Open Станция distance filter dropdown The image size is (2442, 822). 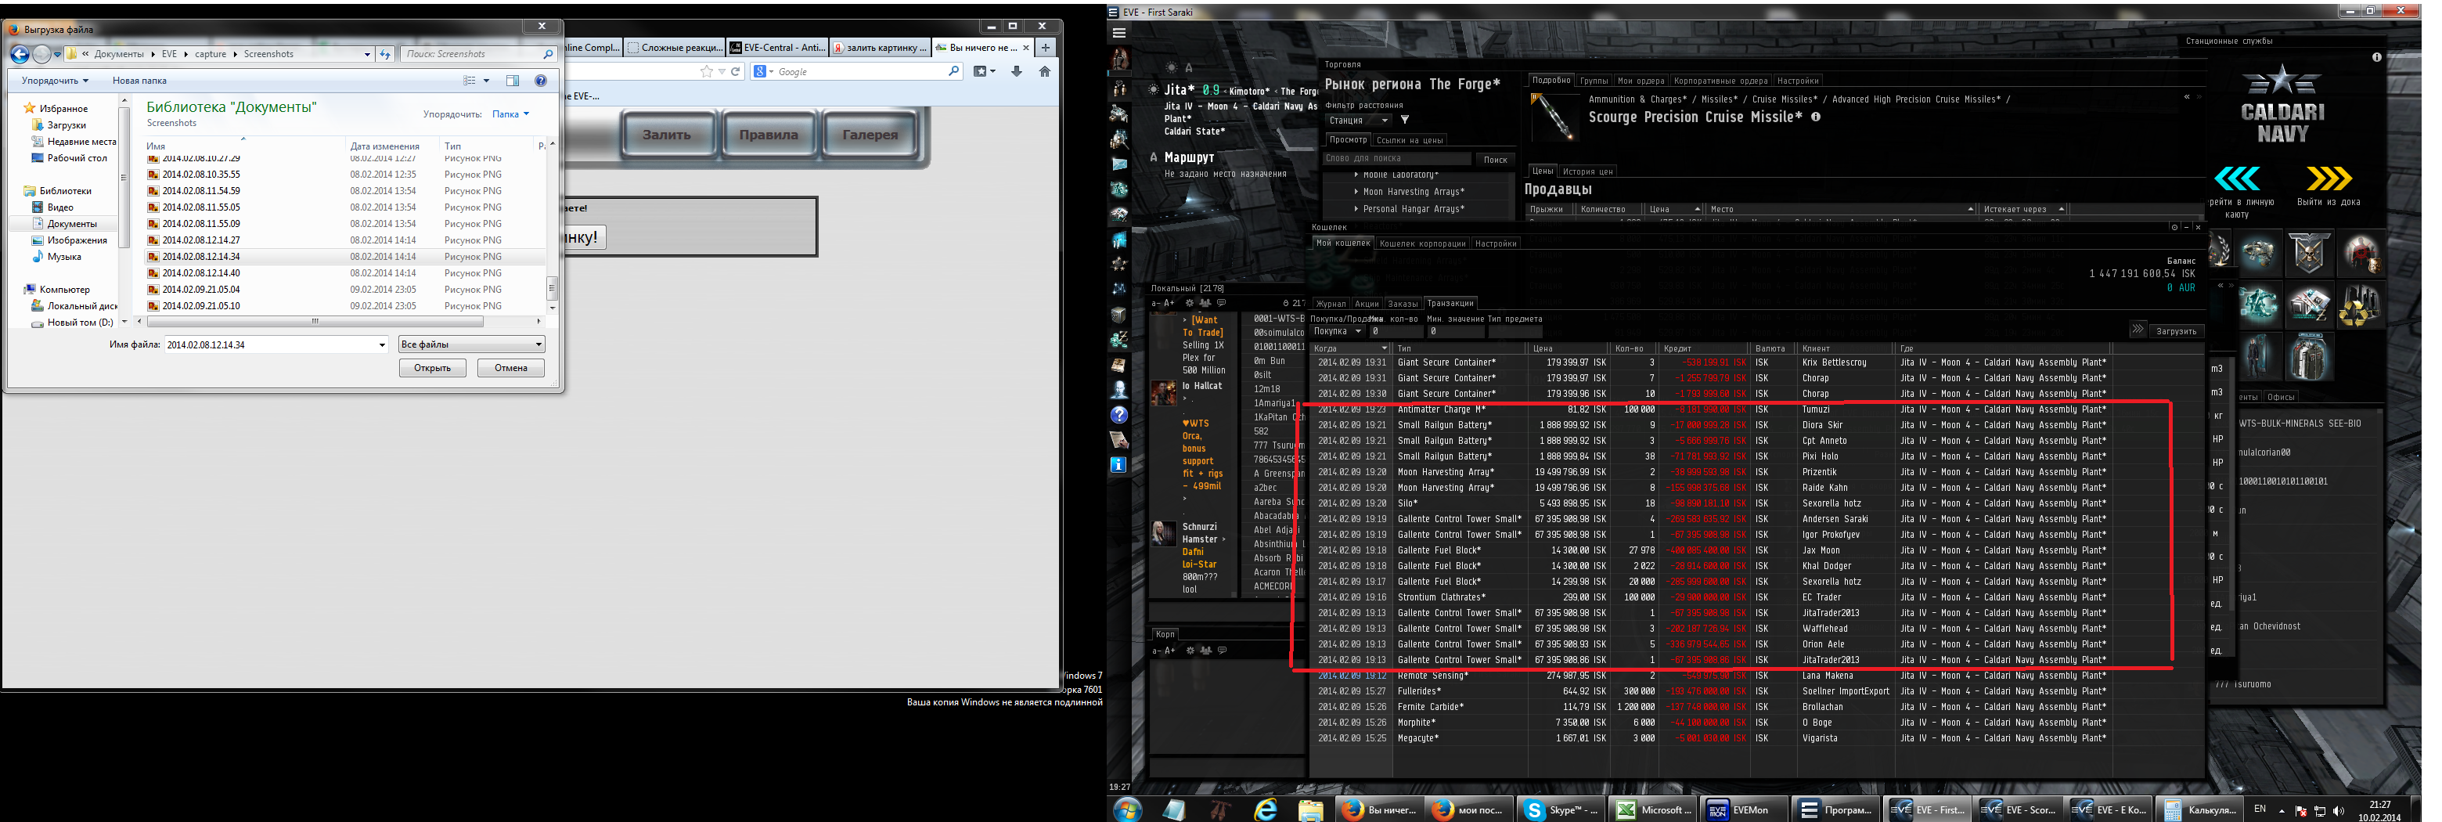[x=1359, y=121]
